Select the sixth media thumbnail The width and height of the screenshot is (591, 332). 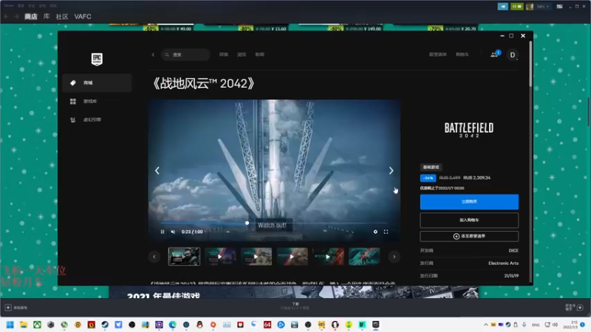[364, 256]
